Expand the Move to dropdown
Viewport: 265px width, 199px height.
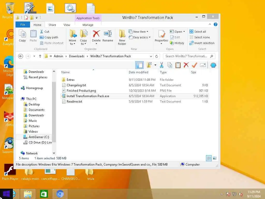click(x=72, y=42)
